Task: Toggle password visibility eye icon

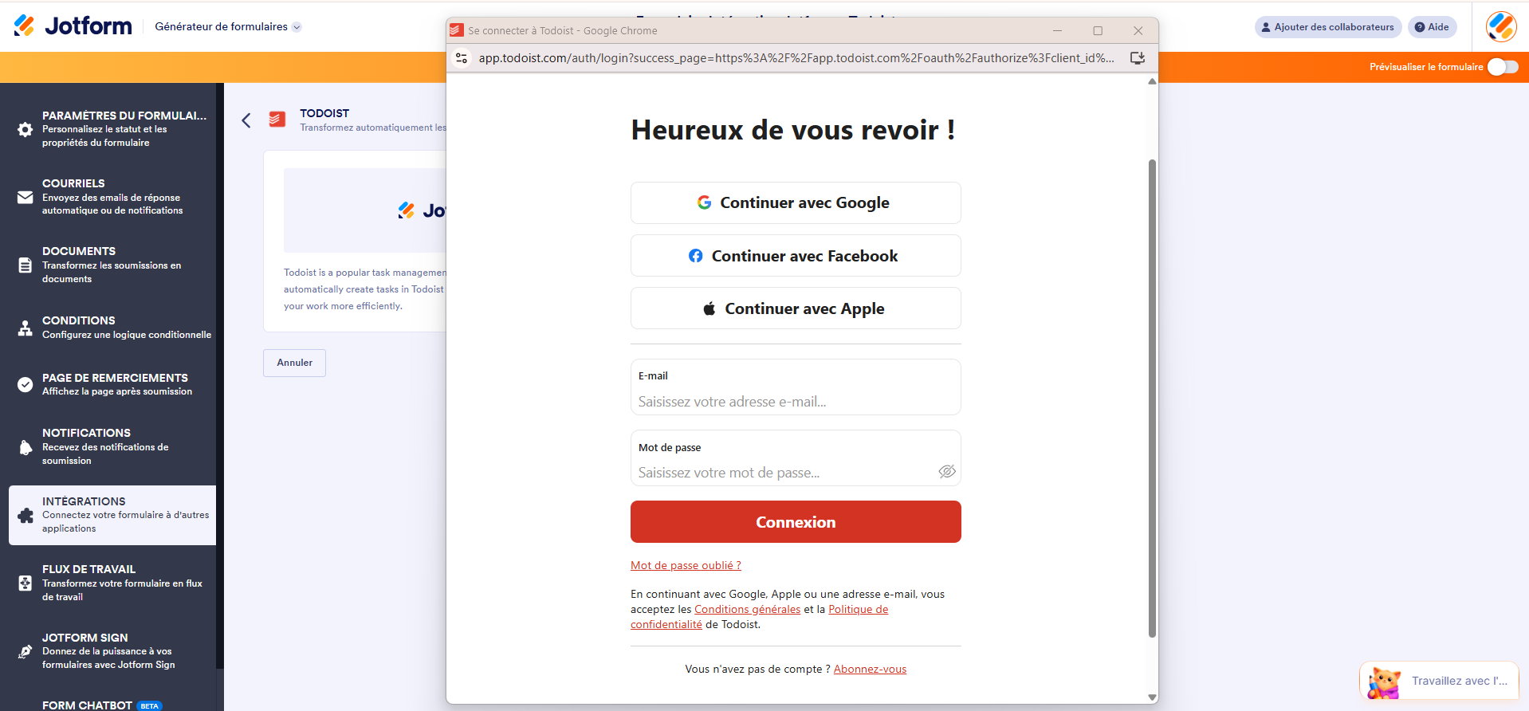Action: click(x=946, y=472)
